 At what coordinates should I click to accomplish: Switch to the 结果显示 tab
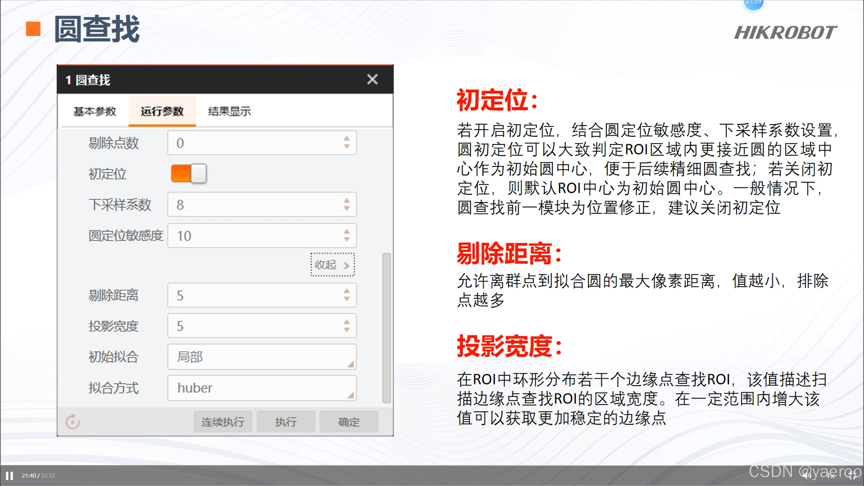tap(230, 111)
